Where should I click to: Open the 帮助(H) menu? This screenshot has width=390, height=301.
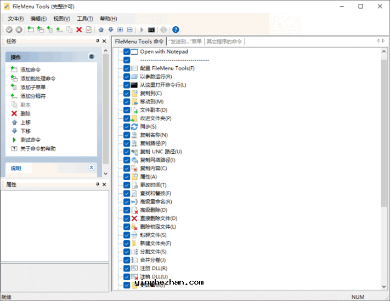click(108, 19)
